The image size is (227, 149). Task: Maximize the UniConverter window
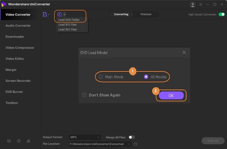click(215, 5)
